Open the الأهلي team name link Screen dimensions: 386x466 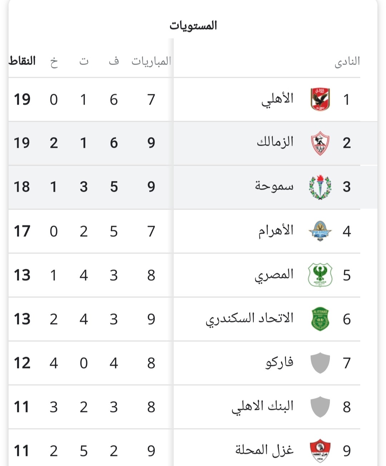pyautogui.click(x=277, y=99)
